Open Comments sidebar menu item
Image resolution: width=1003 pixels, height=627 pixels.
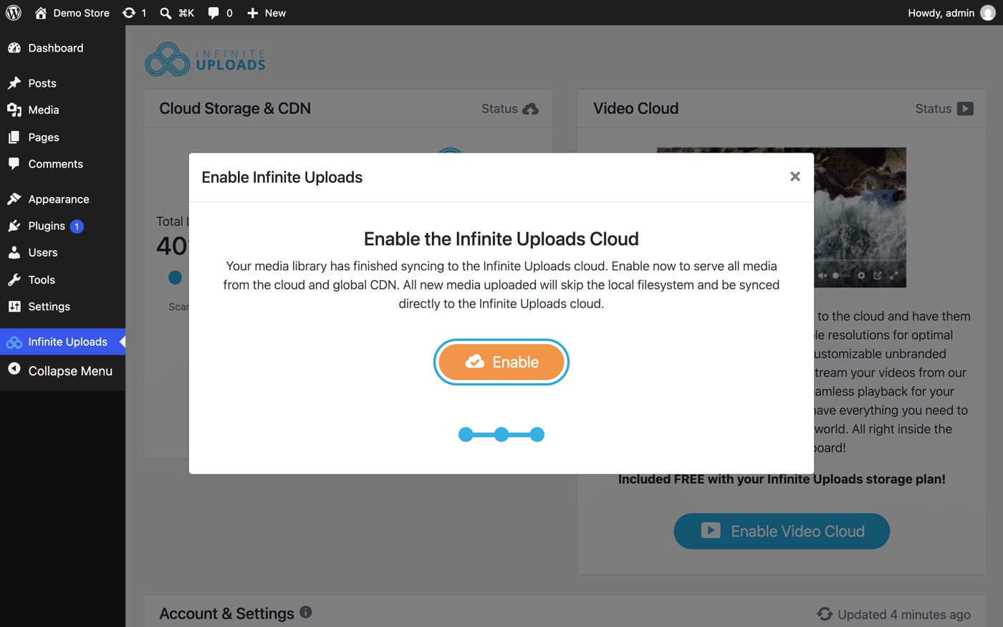click(x=62, y=164)
